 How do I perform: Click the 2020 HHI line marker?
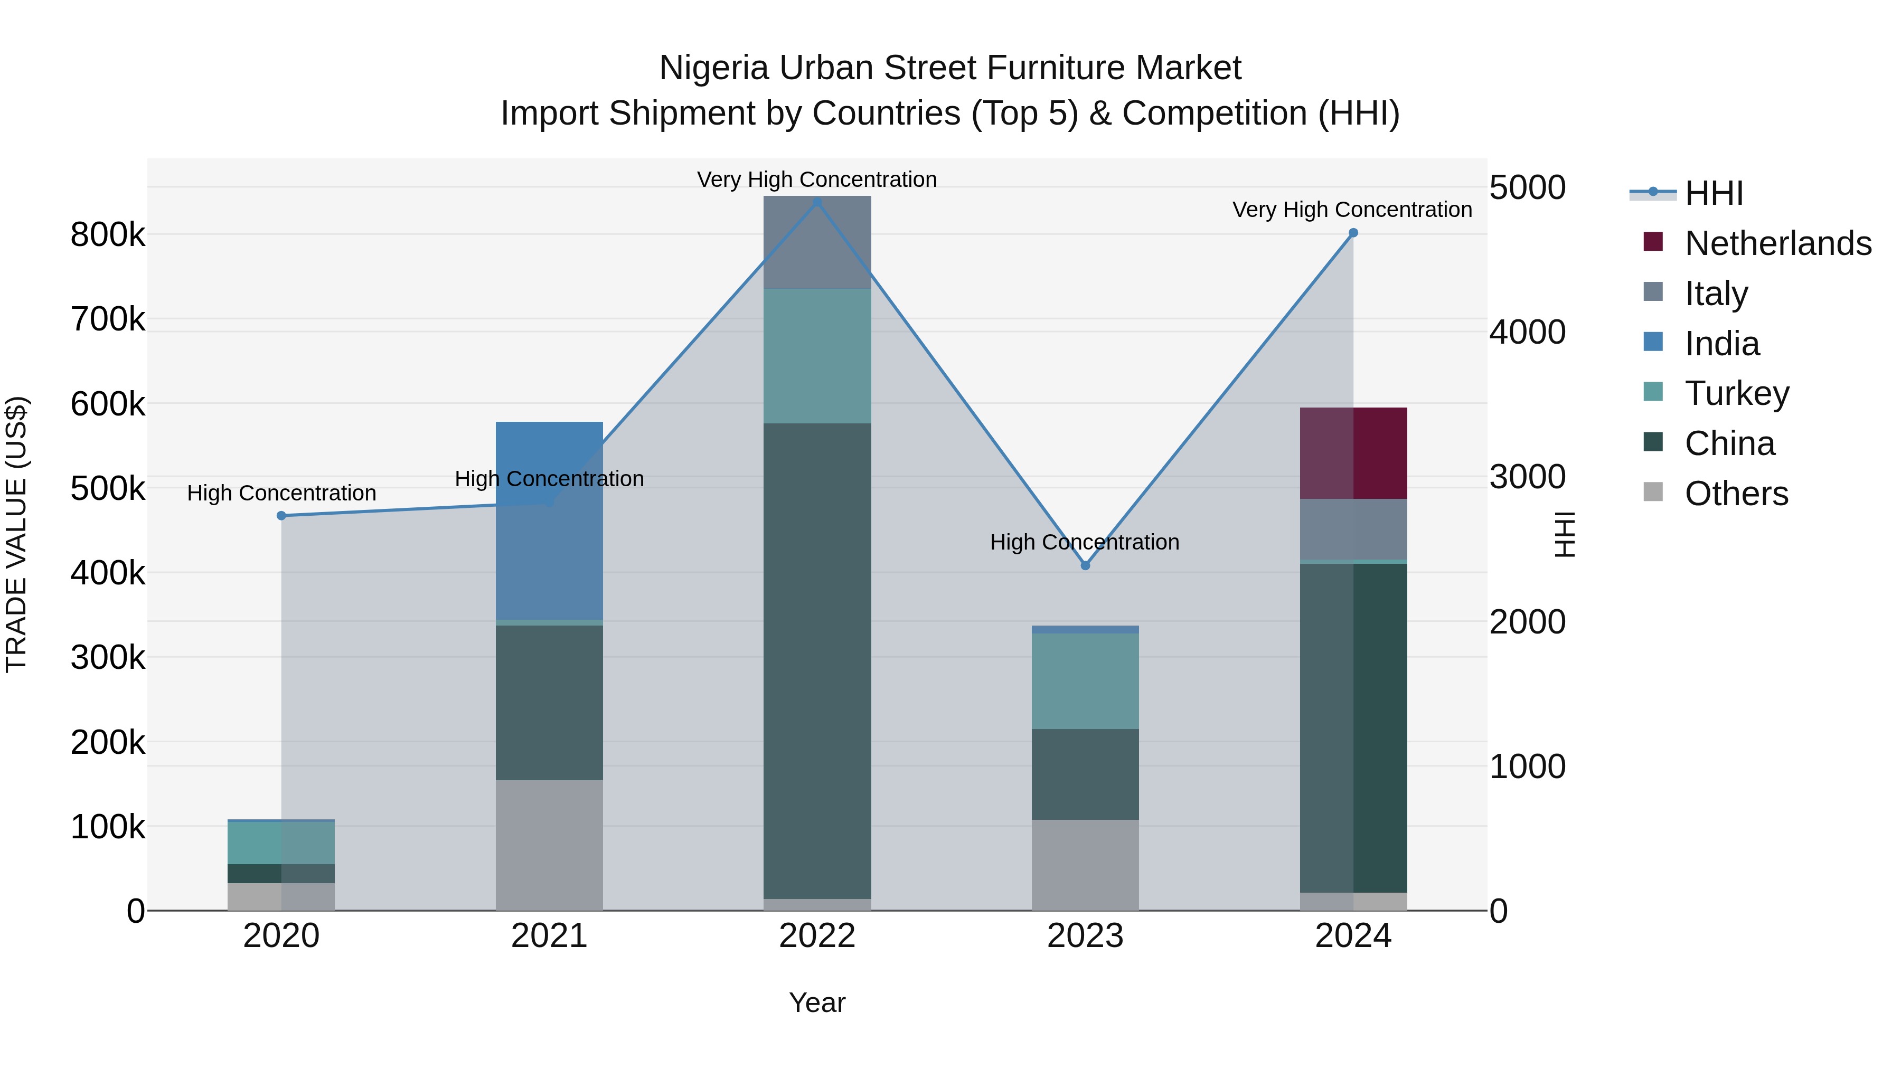[x=281, y=516]
